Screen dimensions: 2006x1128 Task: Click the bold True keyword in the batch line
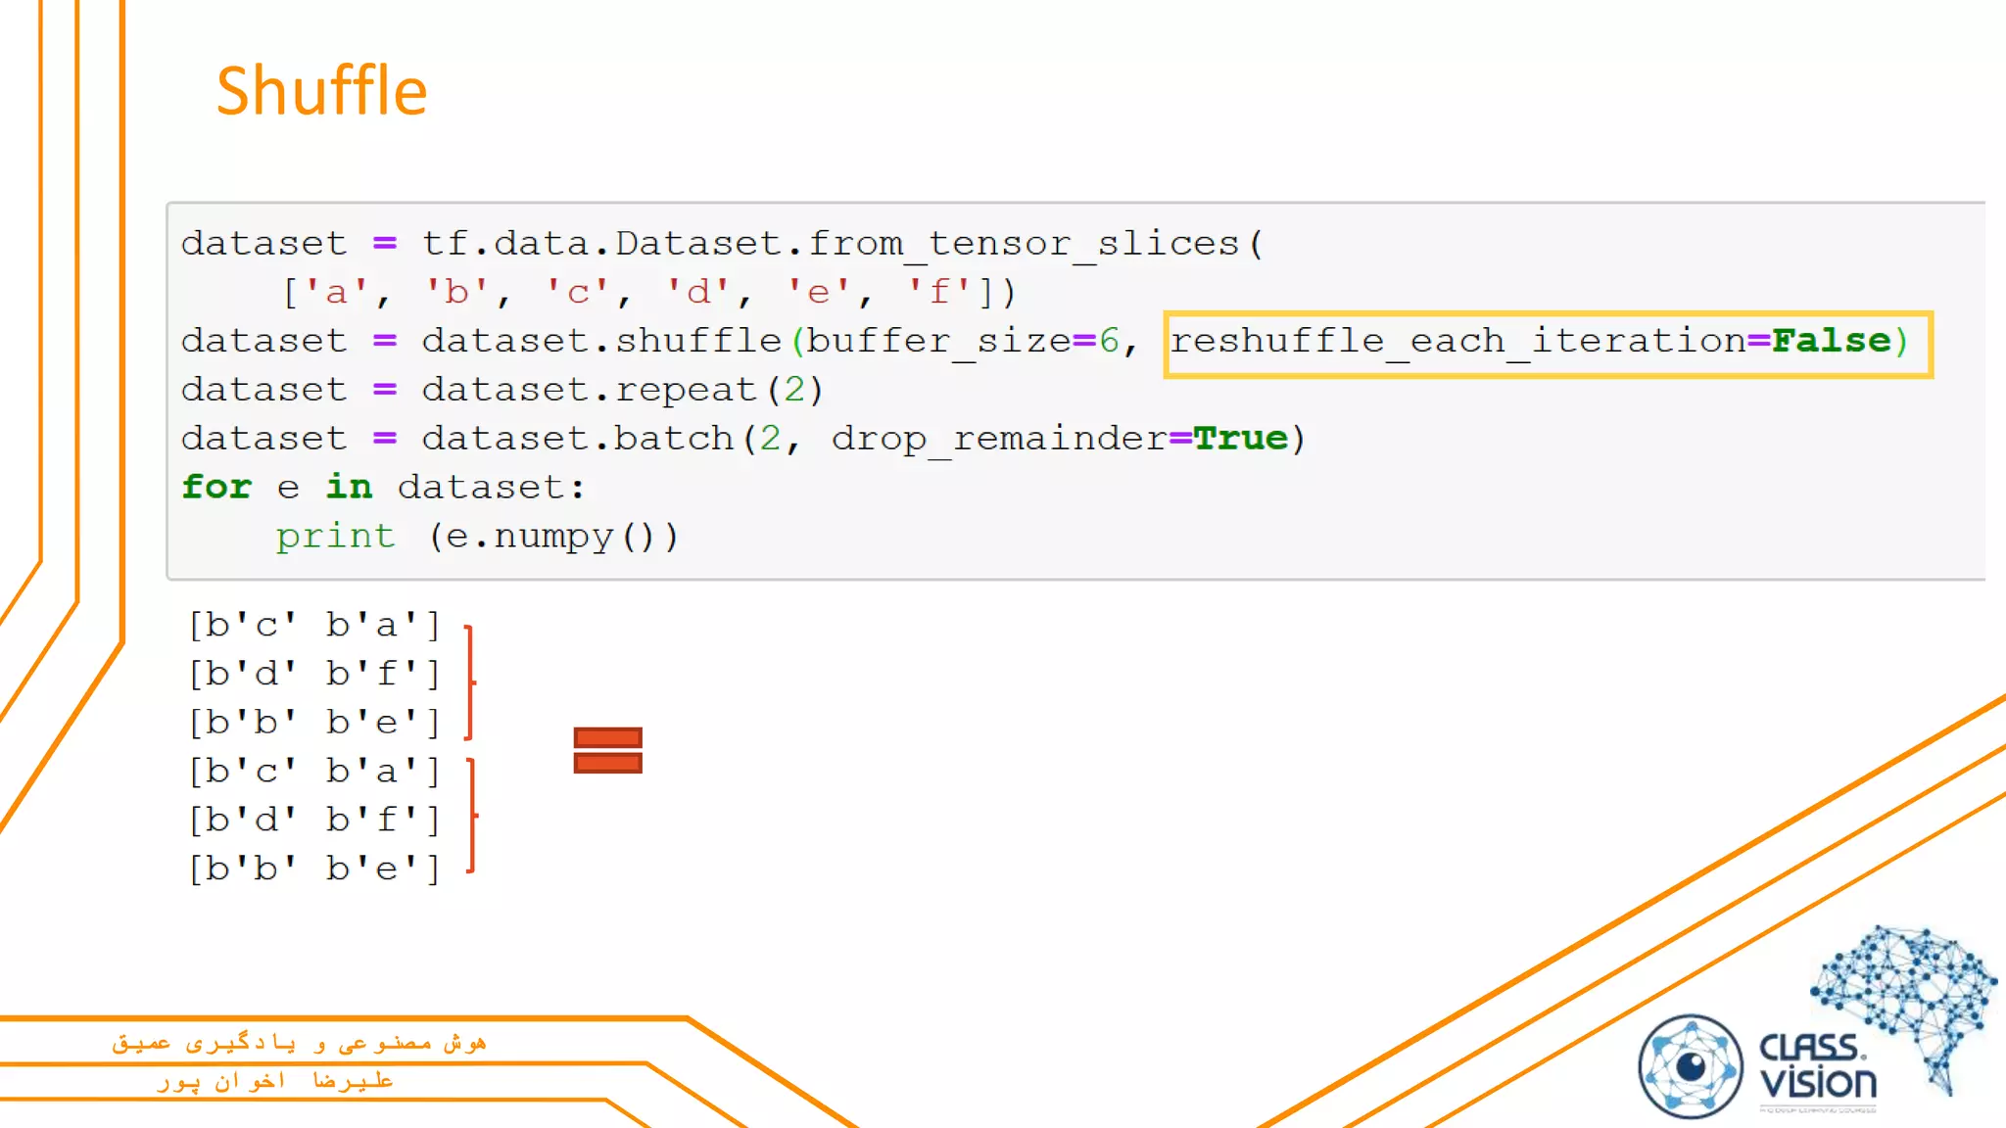1240,438
